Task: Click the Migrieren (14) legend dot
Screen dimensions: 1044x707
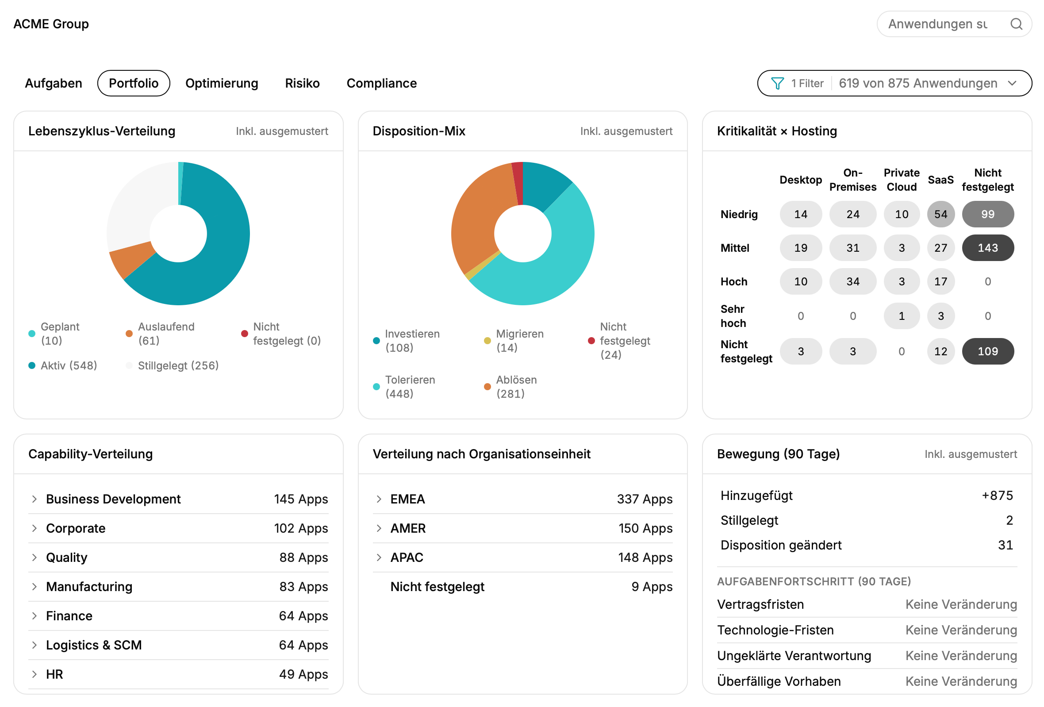Action: [487, 341]
